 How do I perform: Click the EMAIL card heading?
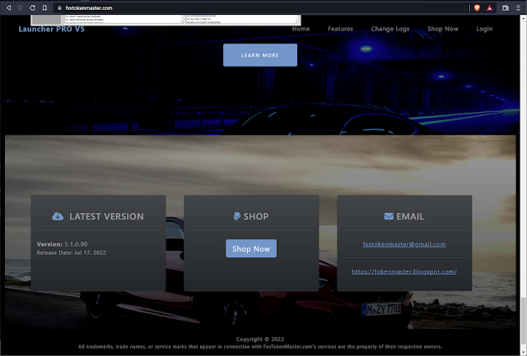410,216
